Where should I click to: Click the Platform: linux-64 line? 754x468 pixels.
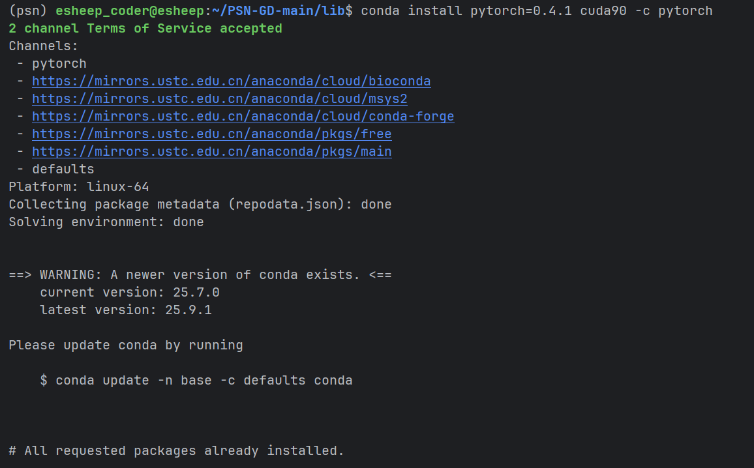[78, 187]
